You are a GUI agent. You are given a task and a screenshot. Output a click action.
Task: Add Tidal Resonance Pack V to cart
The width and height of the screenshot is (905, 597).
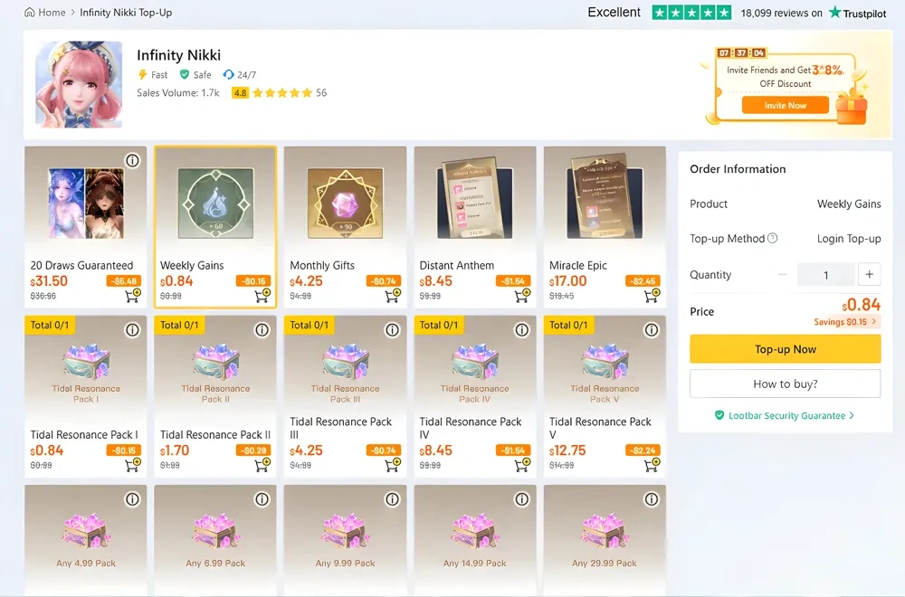click(652, 465)
